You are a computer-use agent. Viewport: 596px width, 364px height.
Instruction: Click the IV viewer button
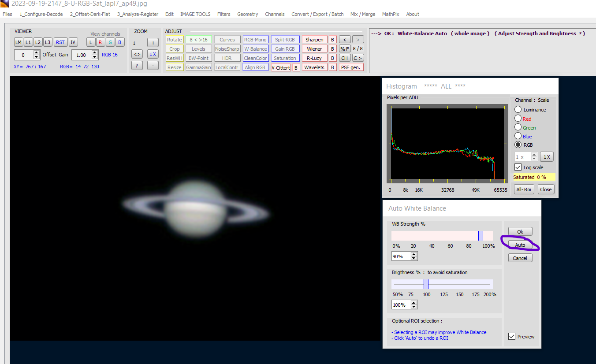73,42
